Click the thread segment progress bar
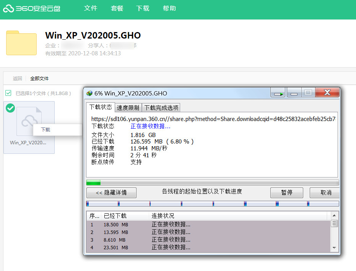 click(213, 204)
